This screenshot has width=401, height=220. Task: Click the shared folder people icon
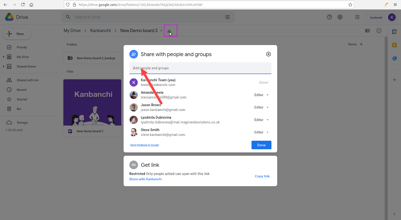[x=169, y=31]
